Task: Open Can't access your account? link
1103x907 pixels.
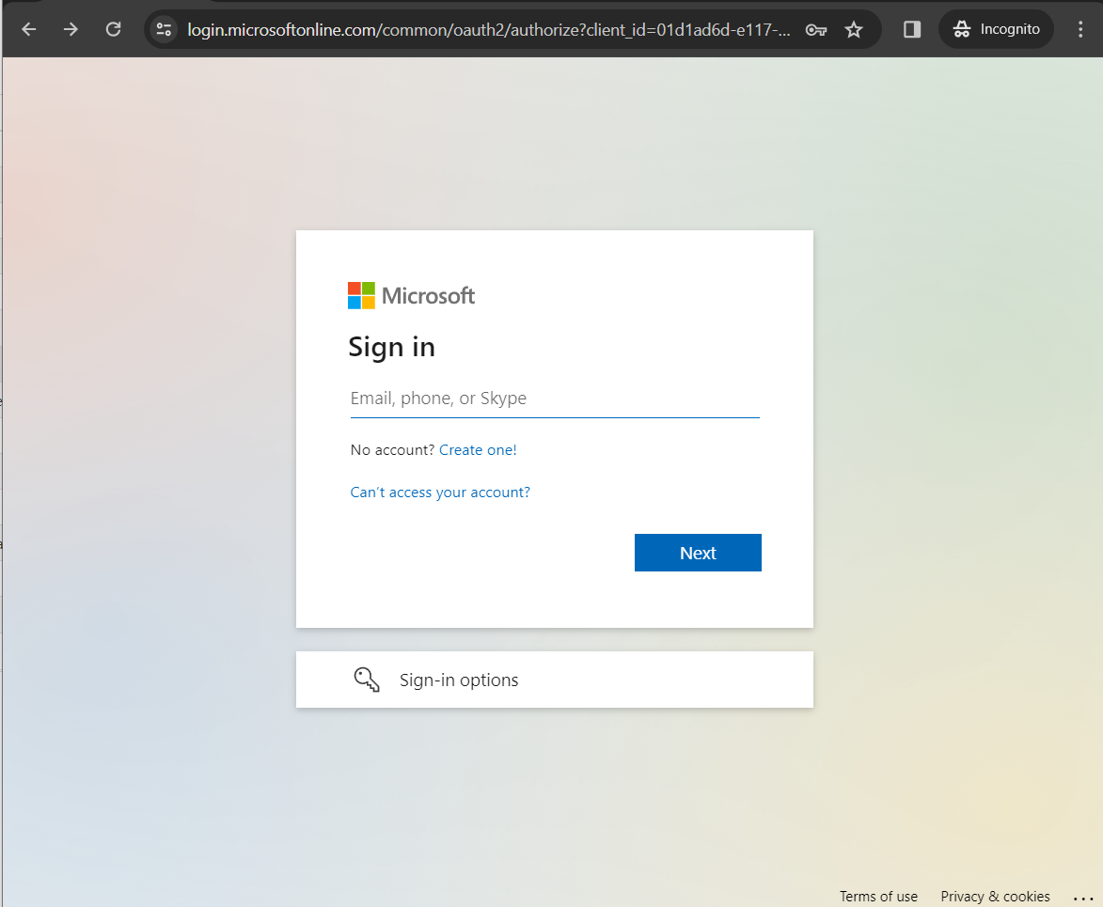Action: (x=440, y=493)
